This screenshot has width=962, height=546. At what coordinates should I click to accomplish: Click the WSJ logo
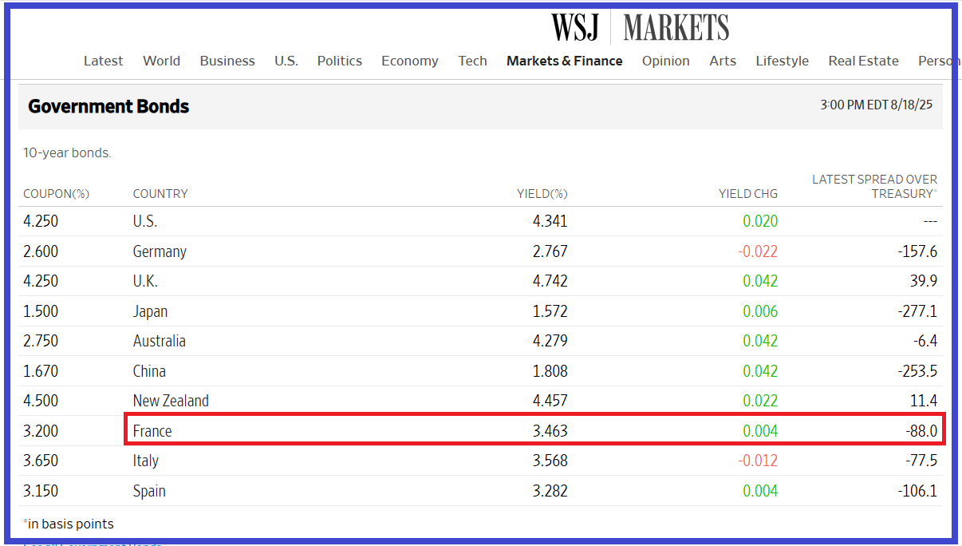point(575,27)
